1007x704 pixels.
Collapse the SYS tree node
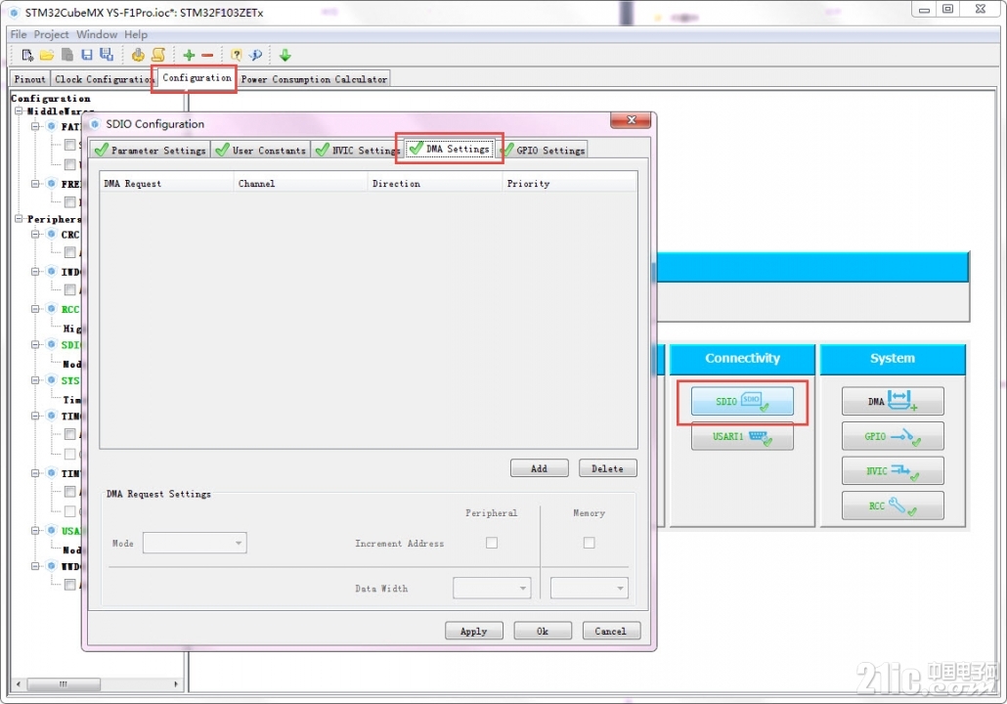[36, 380]
